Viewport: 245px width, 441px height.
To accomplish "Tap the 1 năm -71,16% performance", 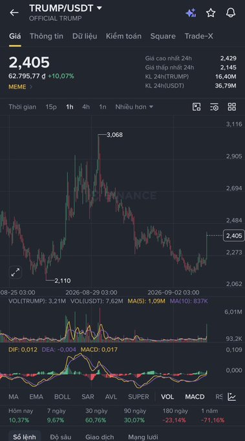I will pos(213,416).
